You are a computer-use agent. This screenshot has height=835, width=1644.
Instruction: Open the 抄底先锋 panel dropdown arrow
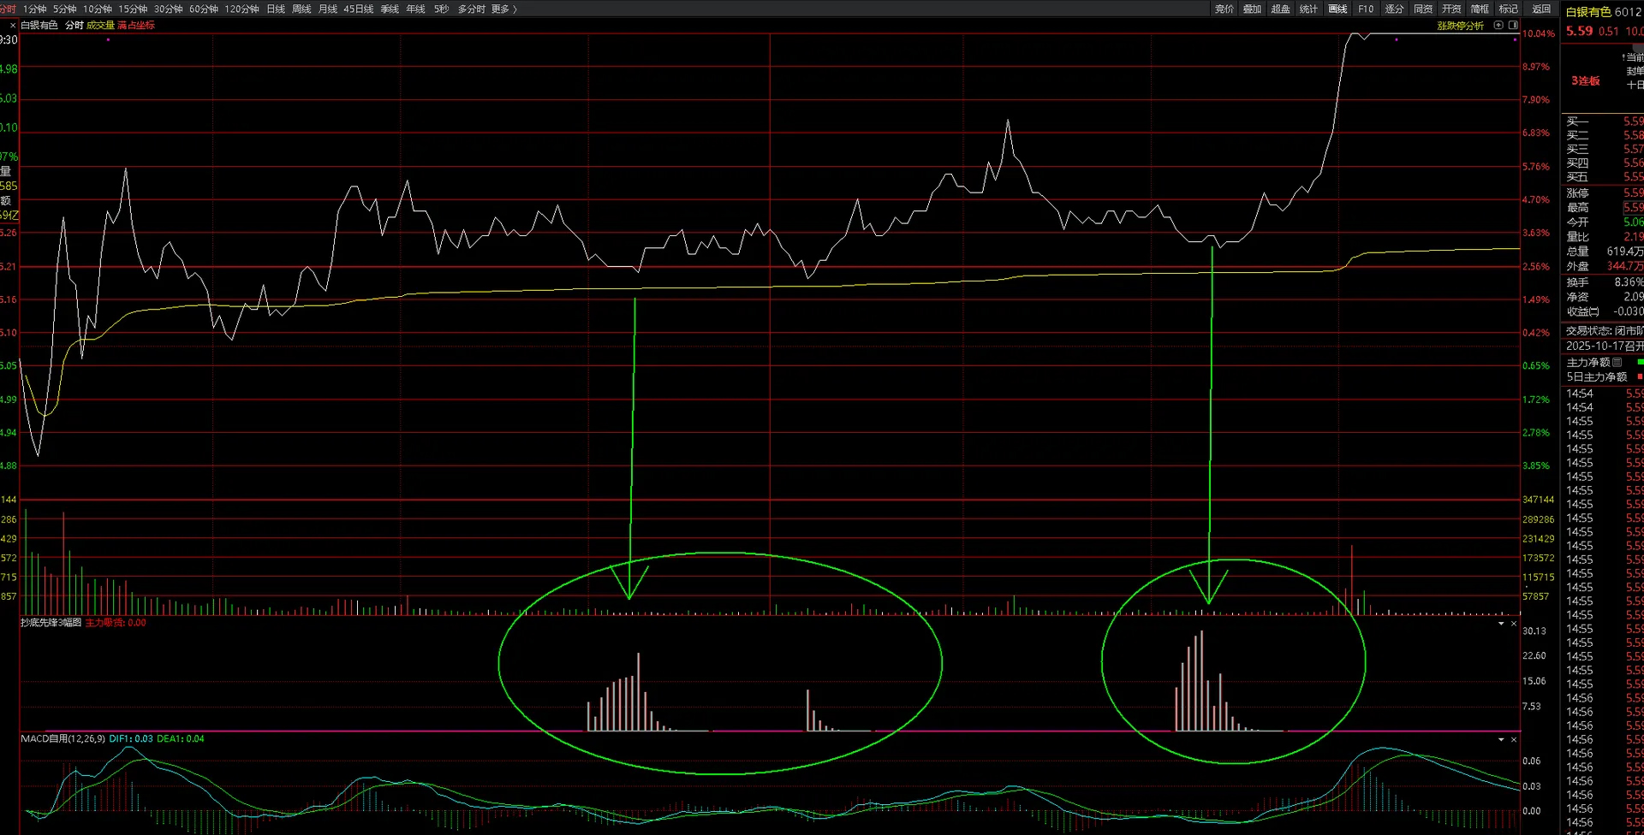click(x=1501, y=623)
